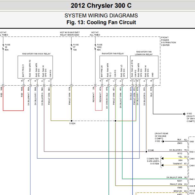Viewport: 195px width, 195px height.
Task: Select "RAD FAN MTR FD 2" pin label
Action: [x=109, y=70]
